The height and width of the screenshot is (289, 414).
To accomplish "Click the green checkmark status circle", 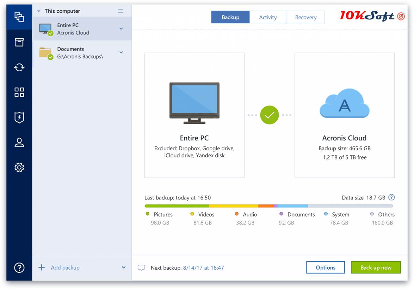I will pos(269,115).
